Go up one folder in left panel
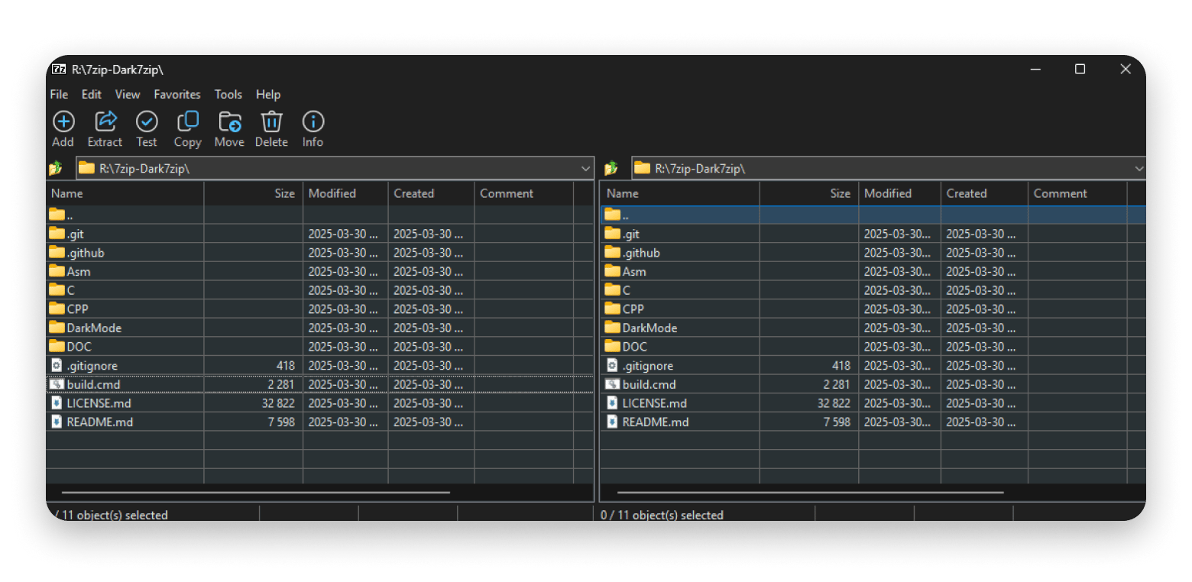 tap(55, 169)
